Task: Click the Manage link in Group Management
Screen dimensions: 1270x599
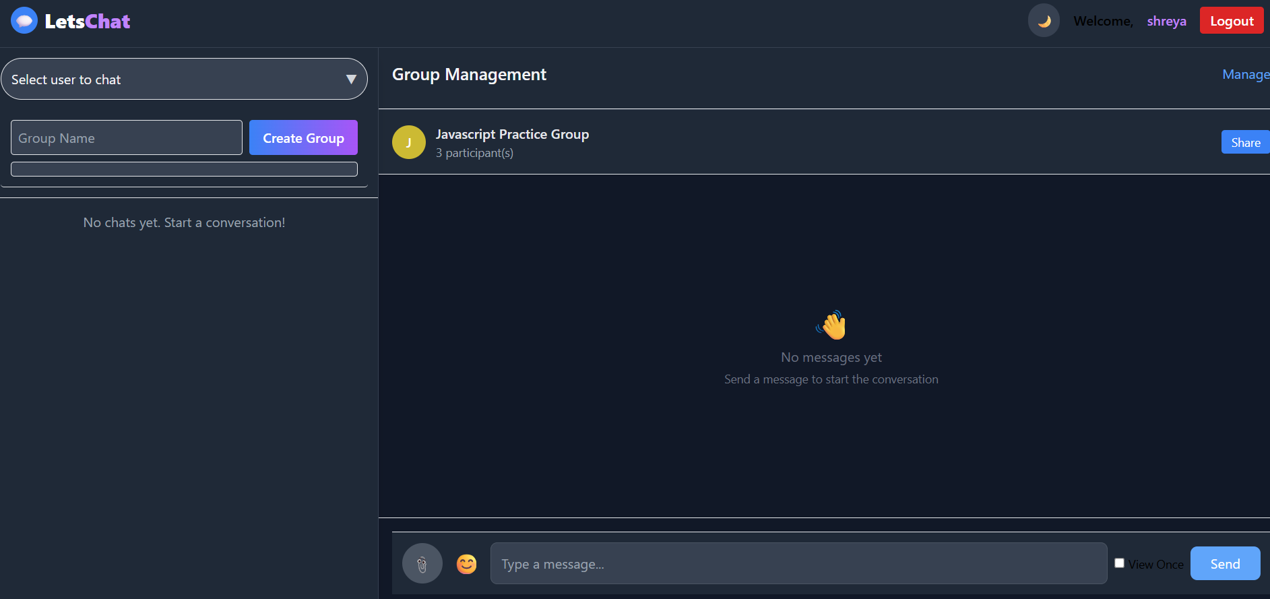Action: pos(1244,75)
